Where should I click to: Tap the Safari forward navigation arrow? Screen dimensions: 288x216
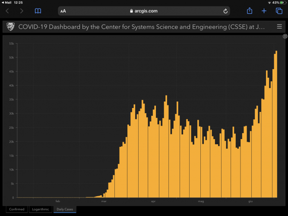[x=22, y=11]
